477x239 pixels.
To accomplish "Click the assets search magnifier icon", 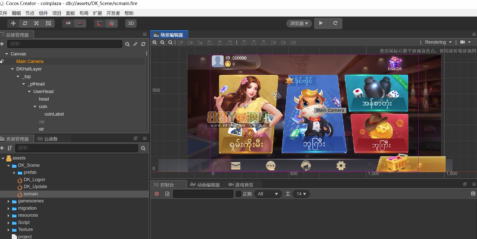I will pyautogui.click(x=143, y=148).
